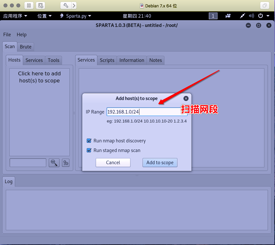The width and height of the screenshot is (275, 245).
Task: Toggle Run staged nmap scan checkbox
Action: coord(89,150)
